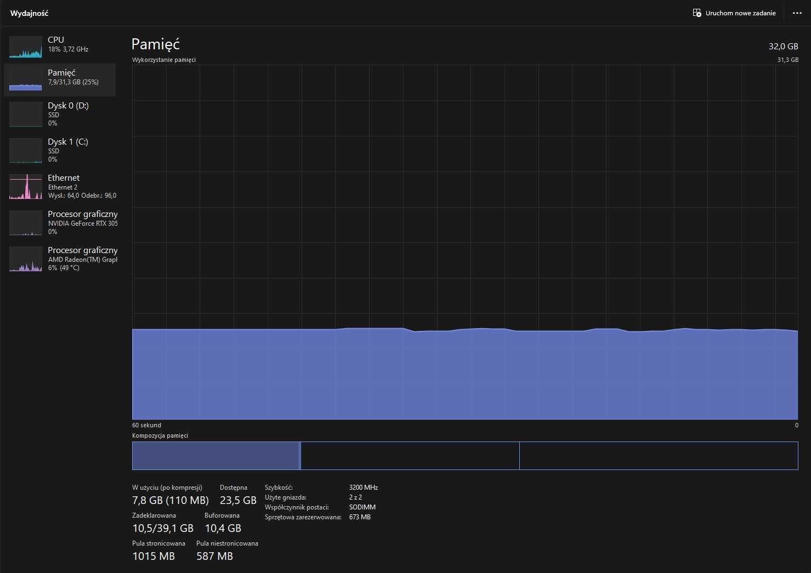Click the standby segment of memory composition bar
The image size is (811, 573).
coord(410,456)
